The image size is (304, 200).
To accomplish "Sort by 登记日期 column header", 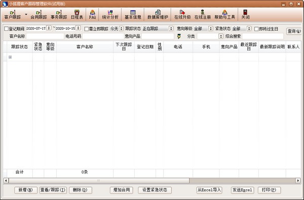I will coord(145,47).
